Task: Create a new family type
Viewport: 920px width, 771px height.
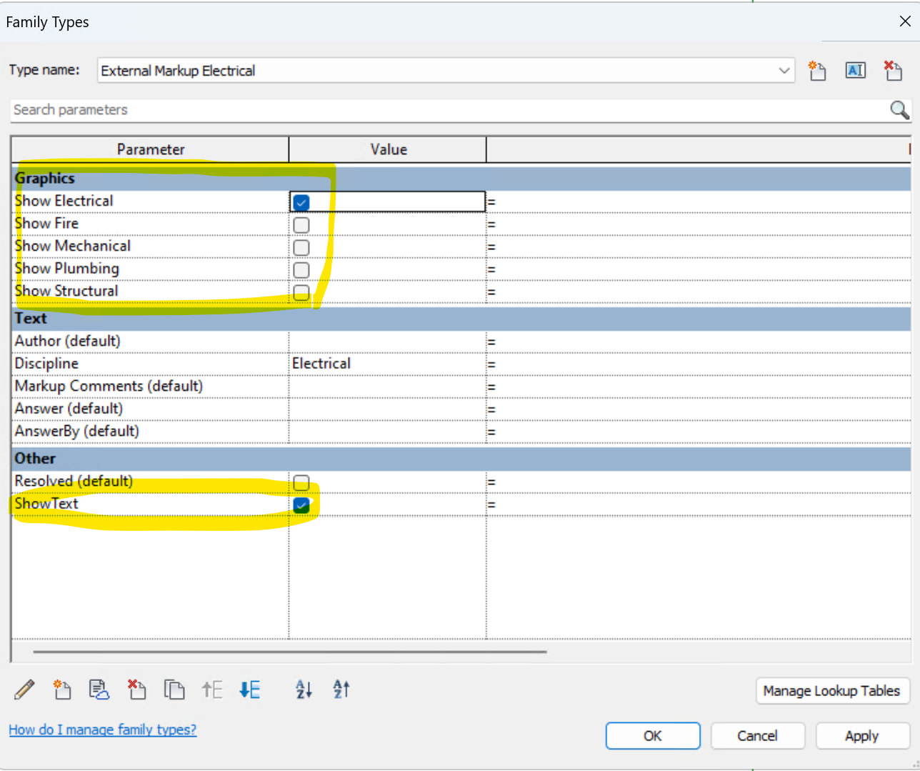Action: [x=817, y=70]
